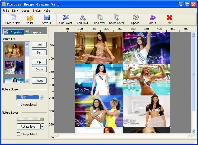The image size is (198, 145).
Task: Select the crowned woman thumbnail in Picture List
Action: (x=14, y=68)
